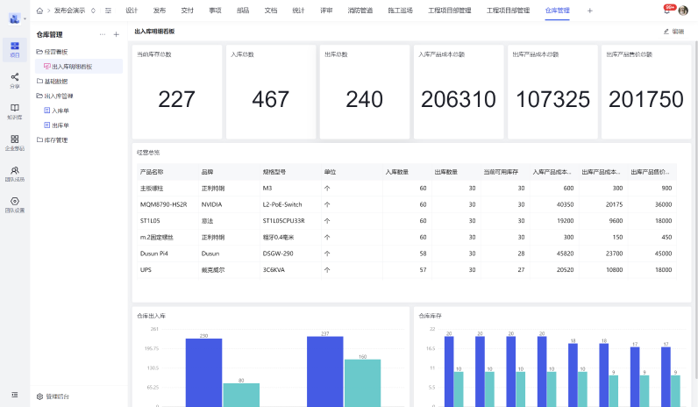Select 入库单 in the tree

coord(60,111)
